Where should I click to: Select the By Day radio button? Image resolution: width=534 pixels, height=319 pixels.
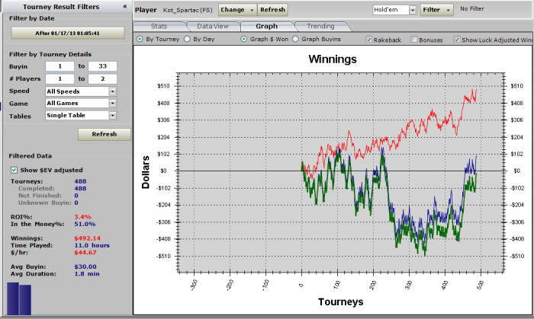188,39
